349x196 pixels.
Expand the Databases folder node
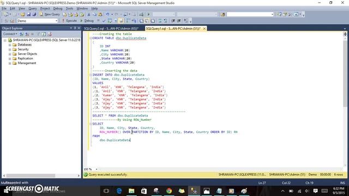[x=10, y=45]
